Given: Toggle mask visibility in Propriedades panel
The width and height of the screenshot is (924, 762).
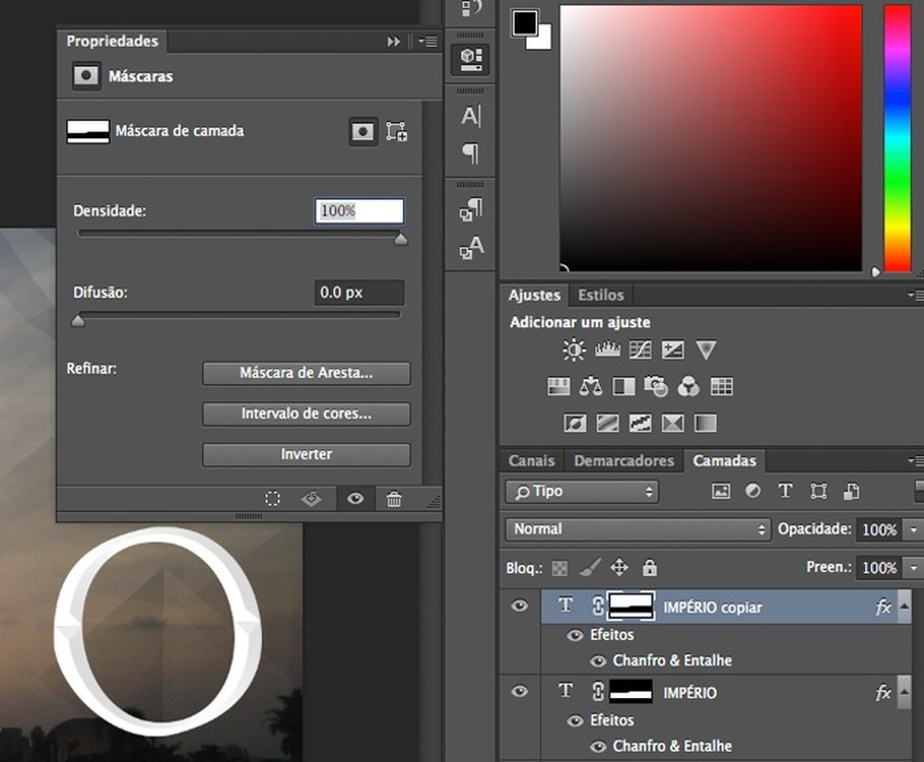Looking at the screenshot, I should point(355,500).
